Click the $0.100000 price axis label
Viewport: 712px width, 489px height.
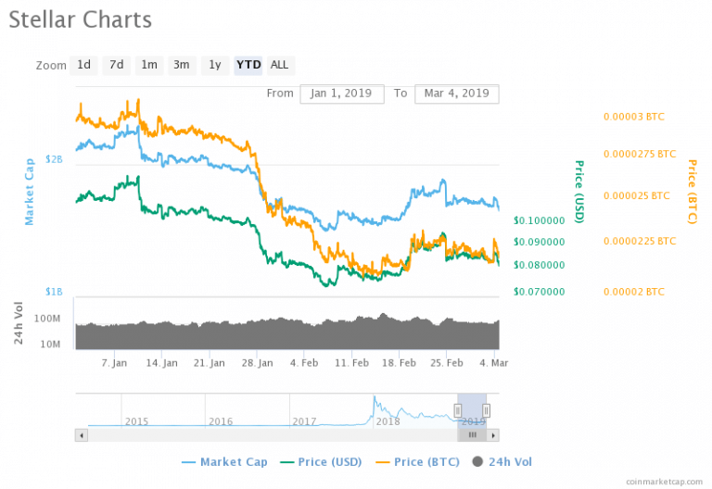[539, 220]
